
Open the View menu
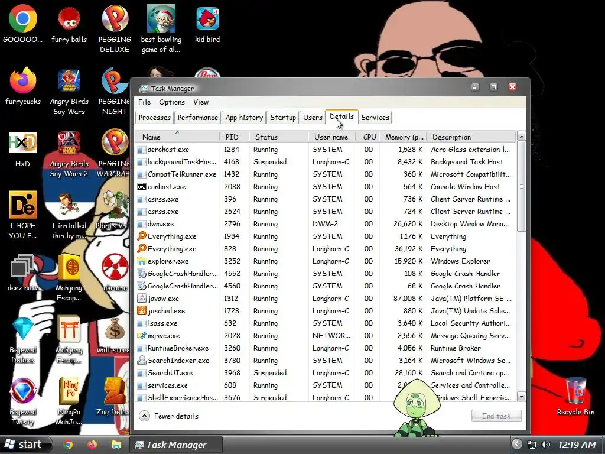click(x=201, y=102)
